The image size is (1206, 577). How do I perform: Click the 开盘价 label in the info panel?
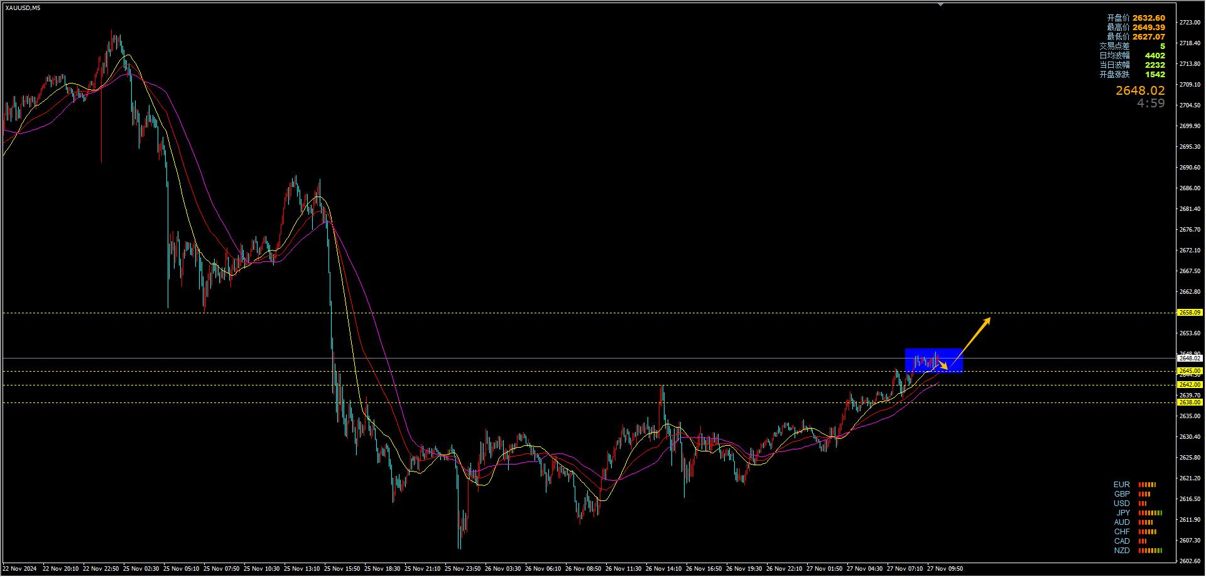click(x=1118, y=18)
